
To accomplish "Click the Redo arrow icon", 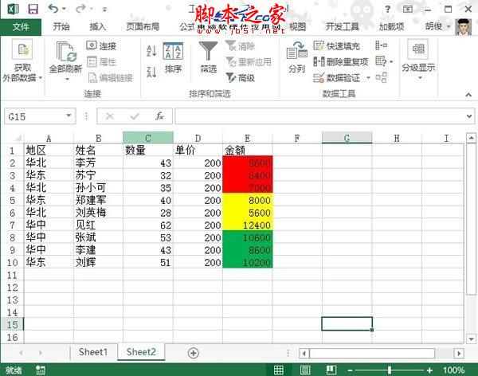I will tap(80, 9).
